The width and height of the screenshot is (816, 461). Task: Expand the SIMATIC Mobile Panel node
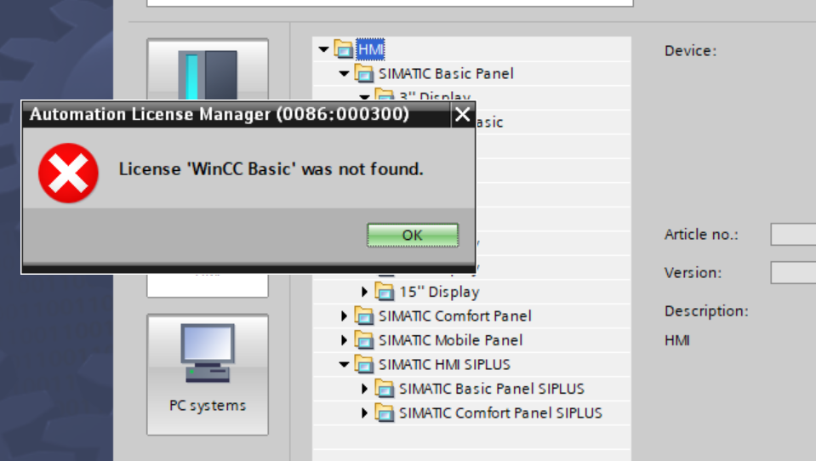(x=344, y=339)
